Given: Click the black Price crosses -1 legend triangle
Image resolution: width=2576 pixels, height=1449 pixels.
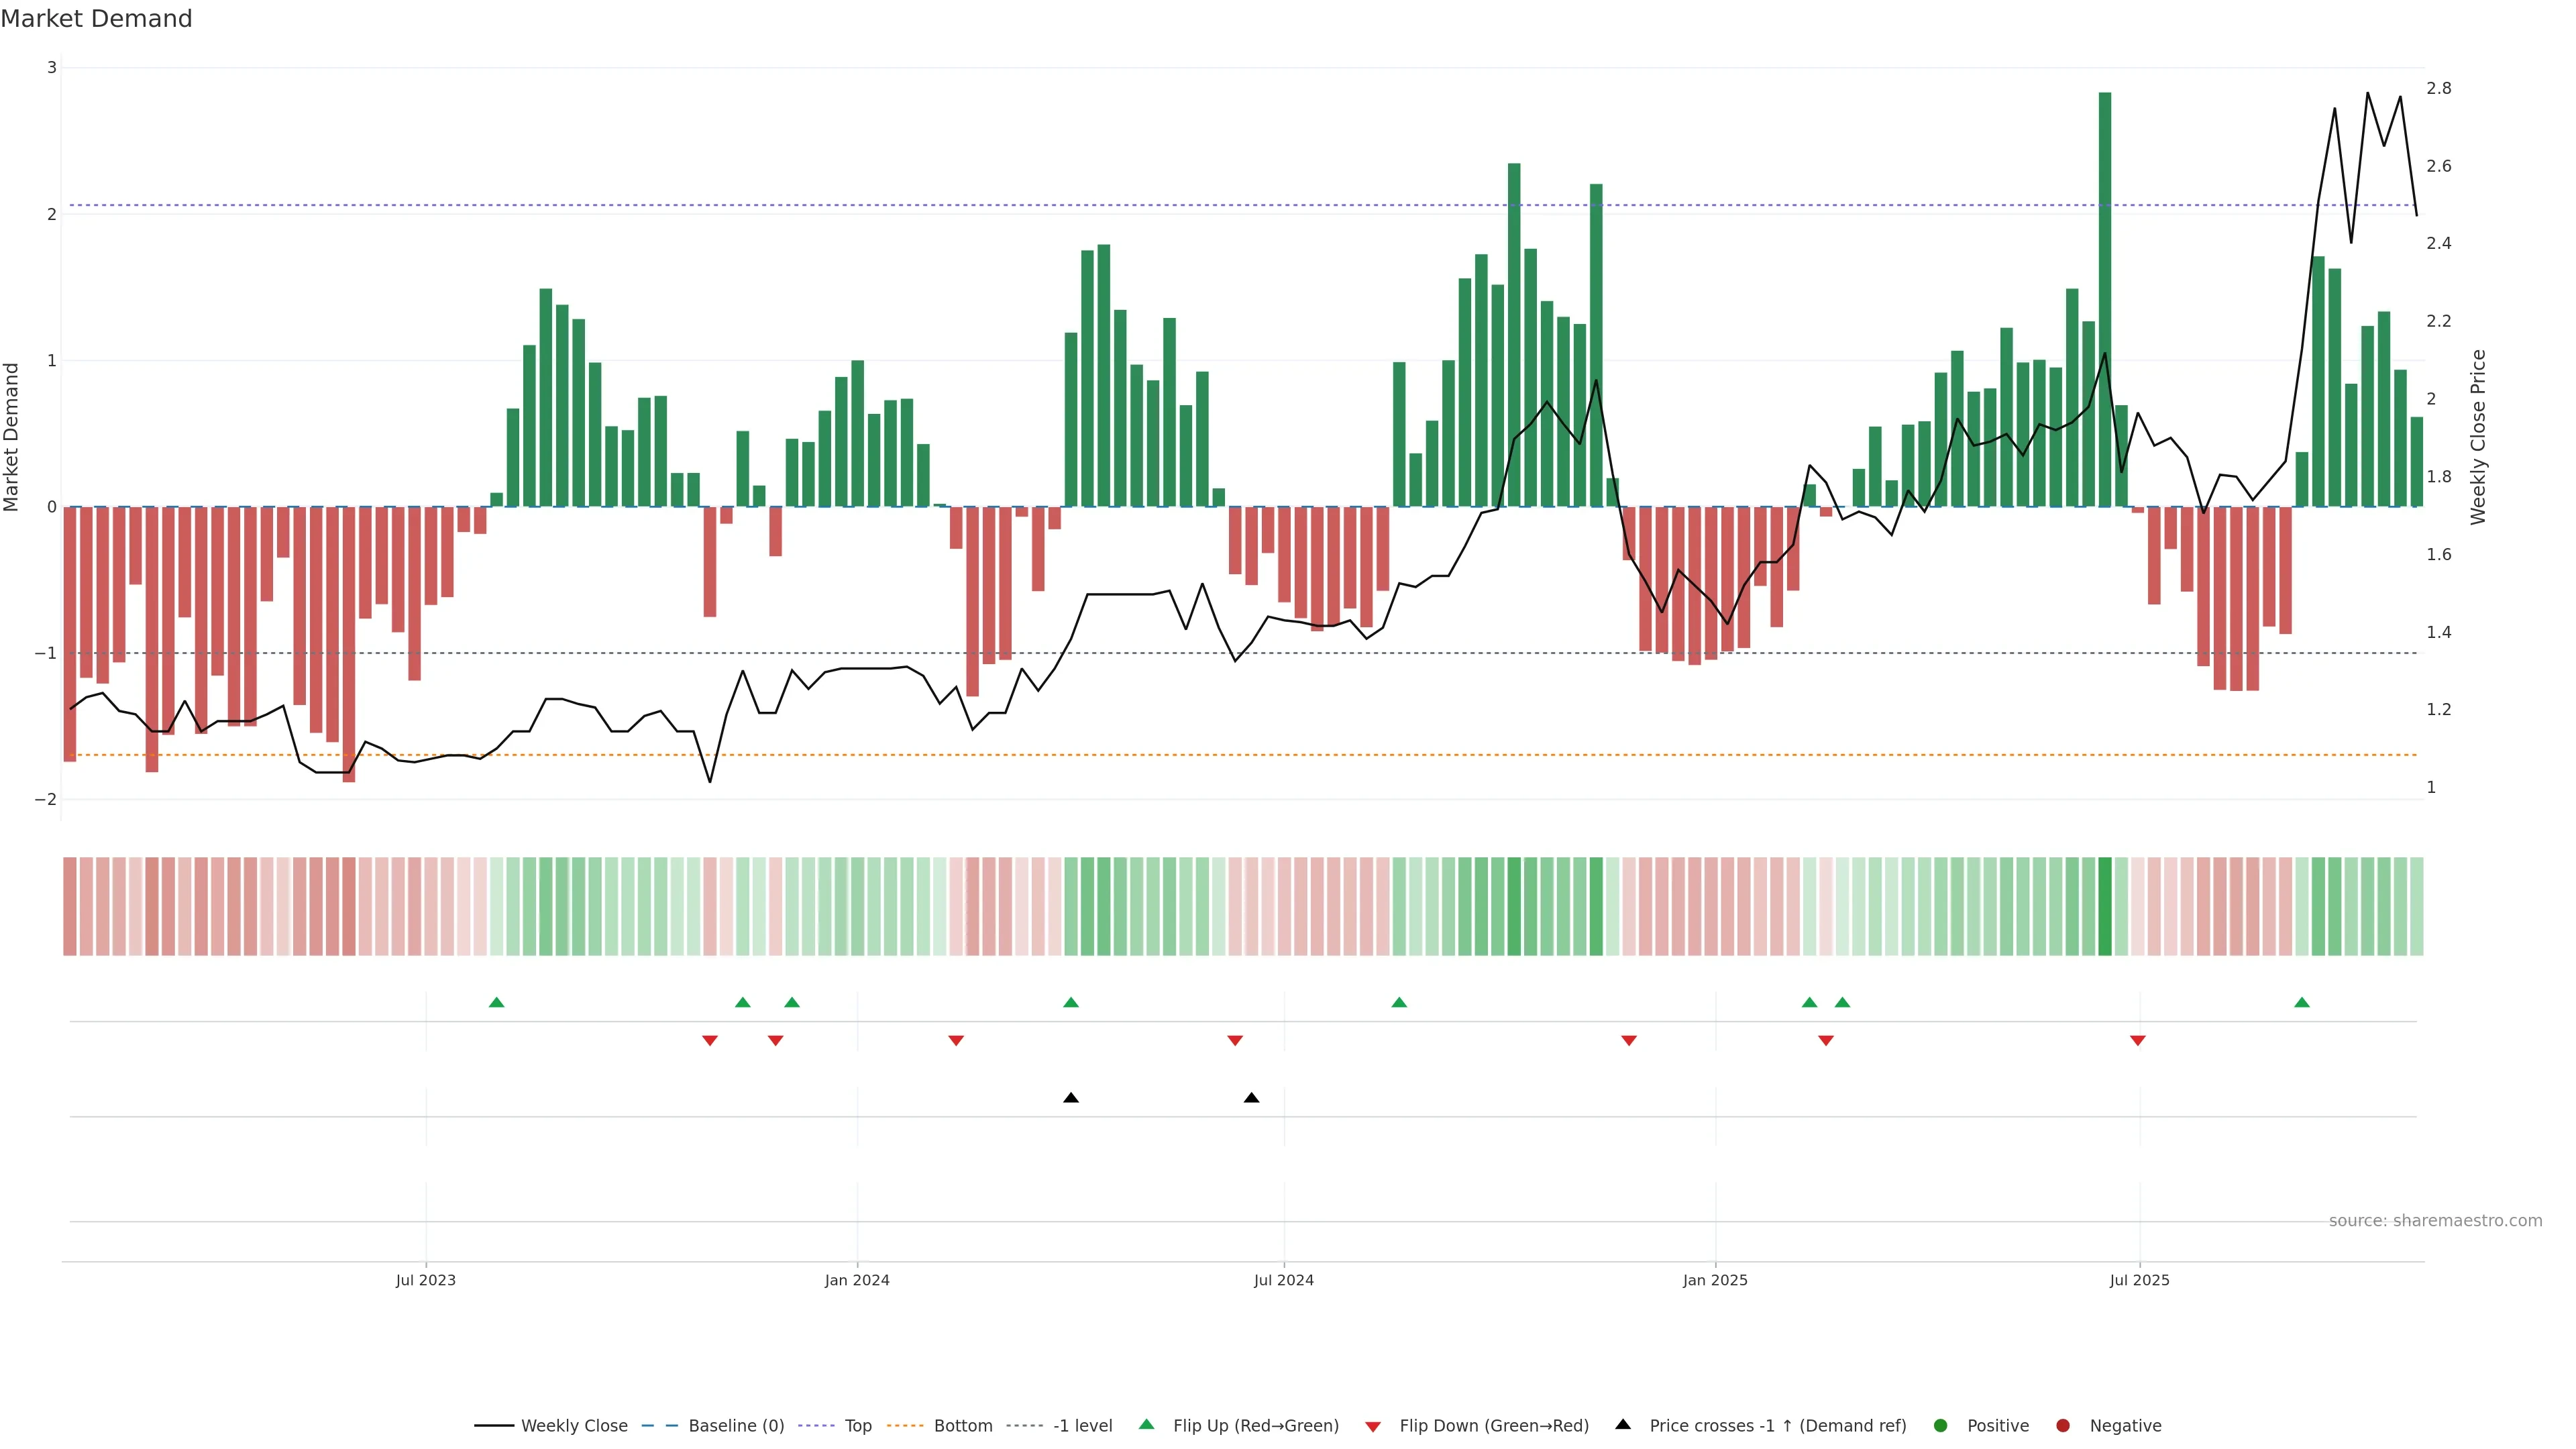Looking at the screenshot, I should (x=1623, y=1425).
